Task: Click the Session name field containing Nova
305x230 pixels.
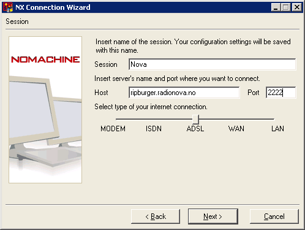Action: tap(213, 64)
